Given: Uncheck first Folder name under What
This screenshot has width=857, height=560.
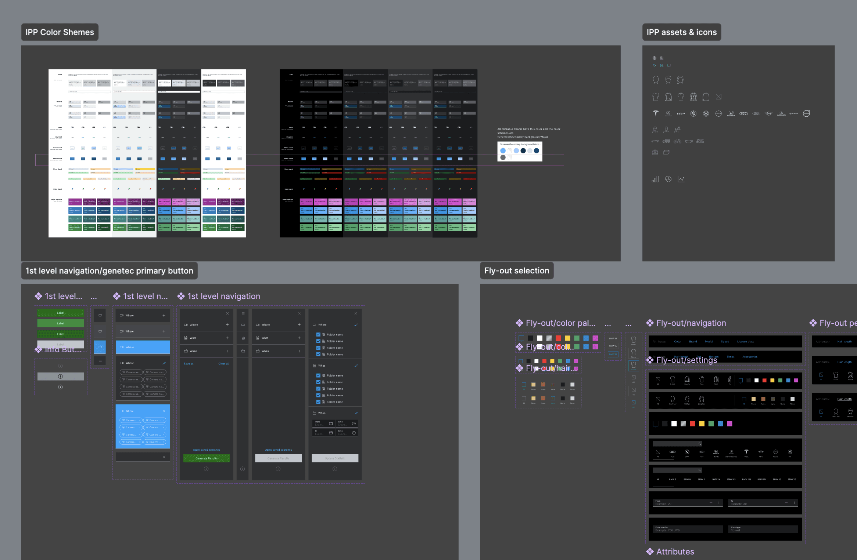Looking at the screenshot, I should 318,376.
